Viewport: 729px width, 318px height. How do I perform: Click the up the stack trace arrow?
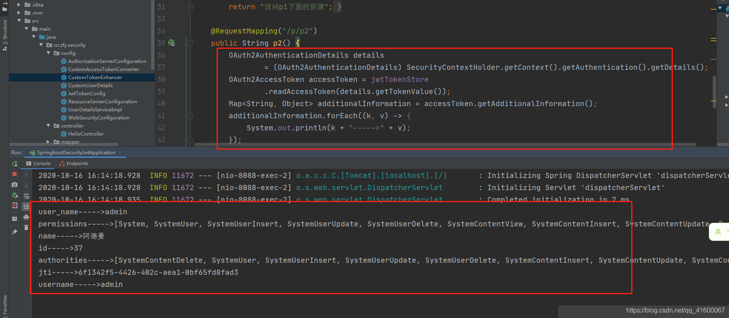pyautogui.click(x=26, y=175)
